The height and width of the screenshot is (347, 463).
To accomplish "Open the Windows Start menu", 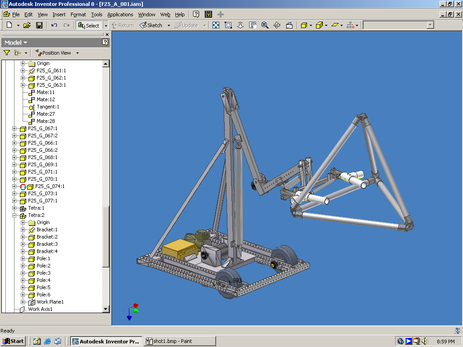I will coord(13,342).
